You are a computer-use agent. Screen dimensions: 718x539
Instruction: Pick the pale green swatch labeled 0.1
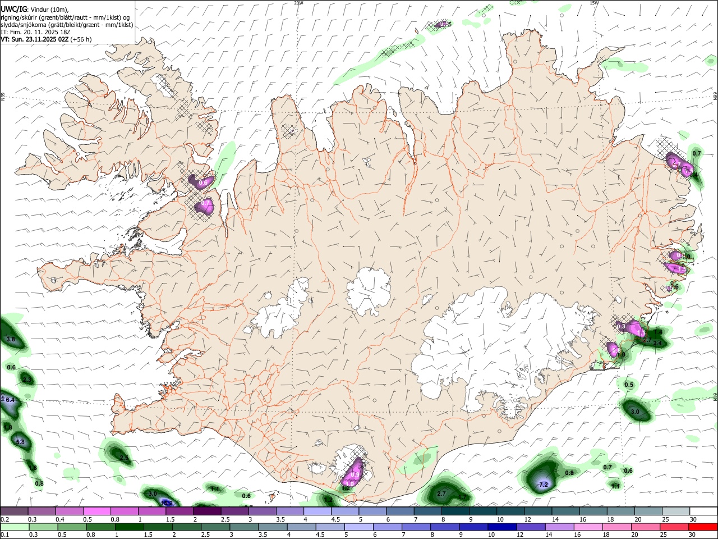click(x=15, y=527)
